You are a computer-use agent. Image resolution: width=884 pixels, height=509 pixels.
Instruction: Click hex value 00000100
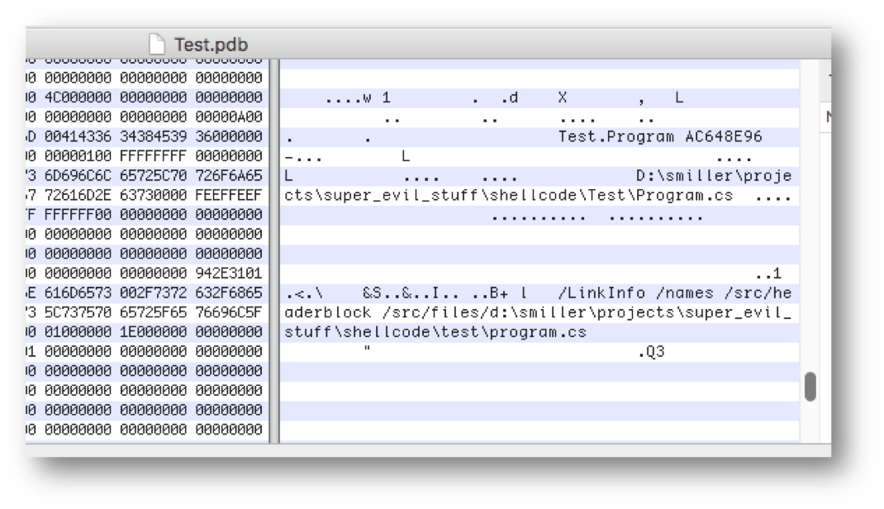pyautogui.click(x=78, y=155)
